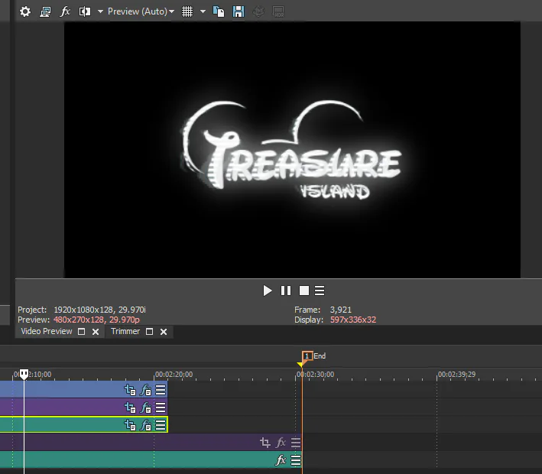542x474 pixels.
Task: Open hamburger menu on blue clip
Action: 161,390
